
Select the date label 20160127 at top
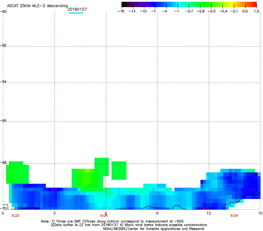click(x=77, y=9)
